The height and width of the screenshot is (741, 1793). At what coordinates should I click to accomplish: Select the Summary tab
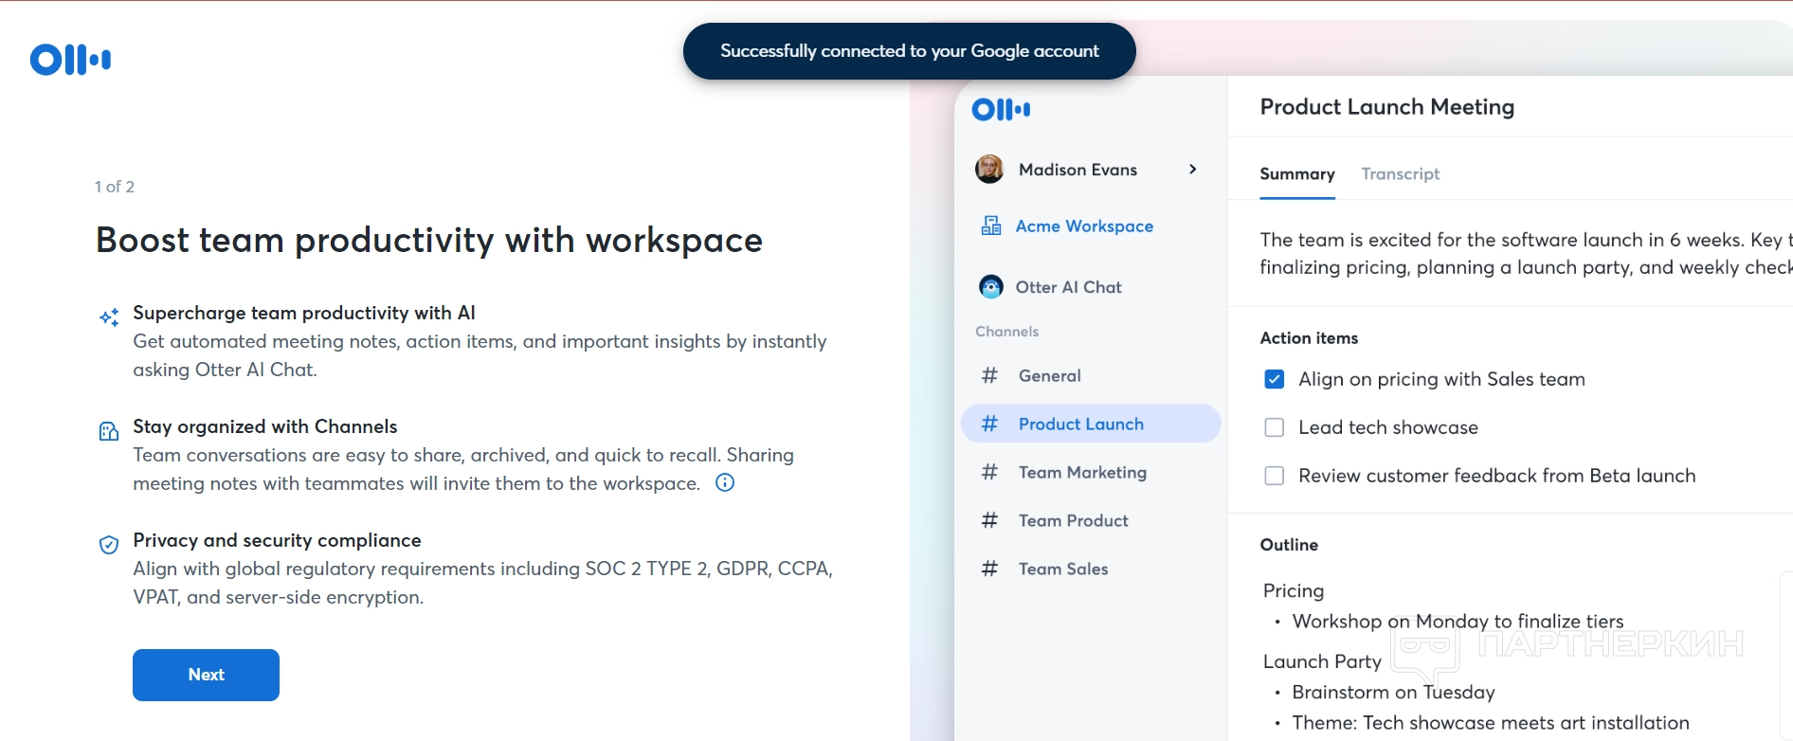coord(1296,174)
